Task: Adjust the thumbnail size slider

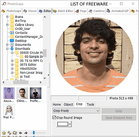Action: (34, 133)
